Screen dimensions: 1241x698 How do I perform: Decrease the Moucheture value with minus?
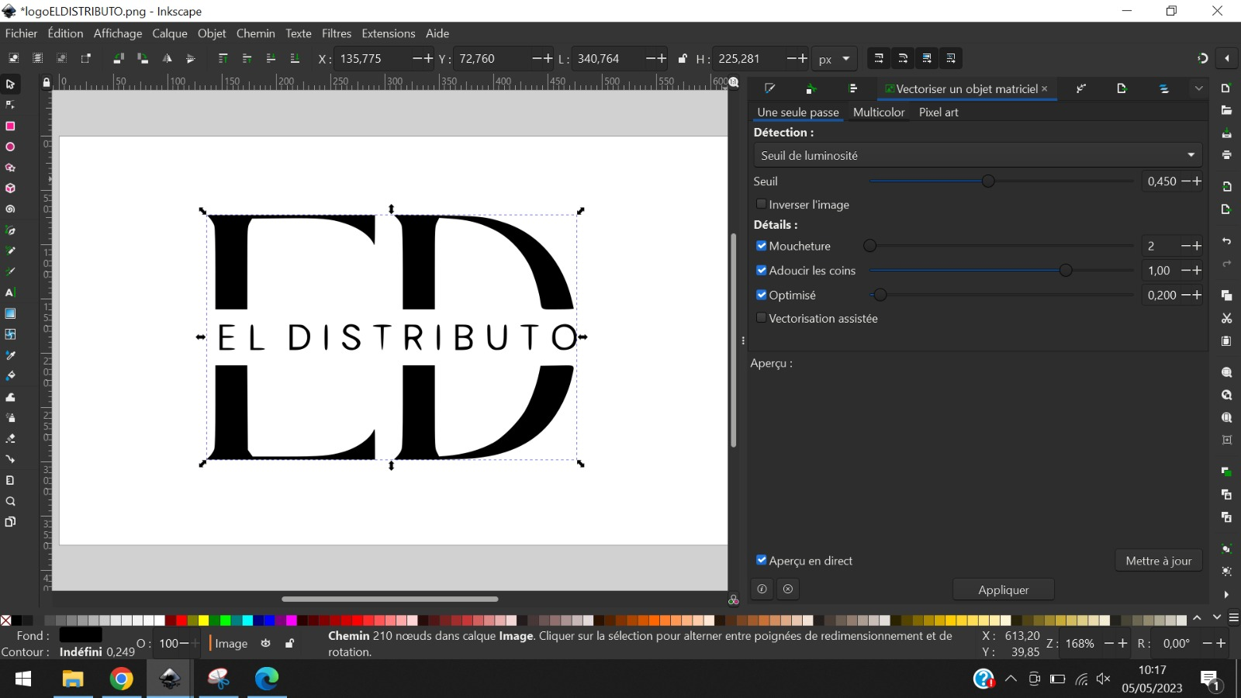1186,246
